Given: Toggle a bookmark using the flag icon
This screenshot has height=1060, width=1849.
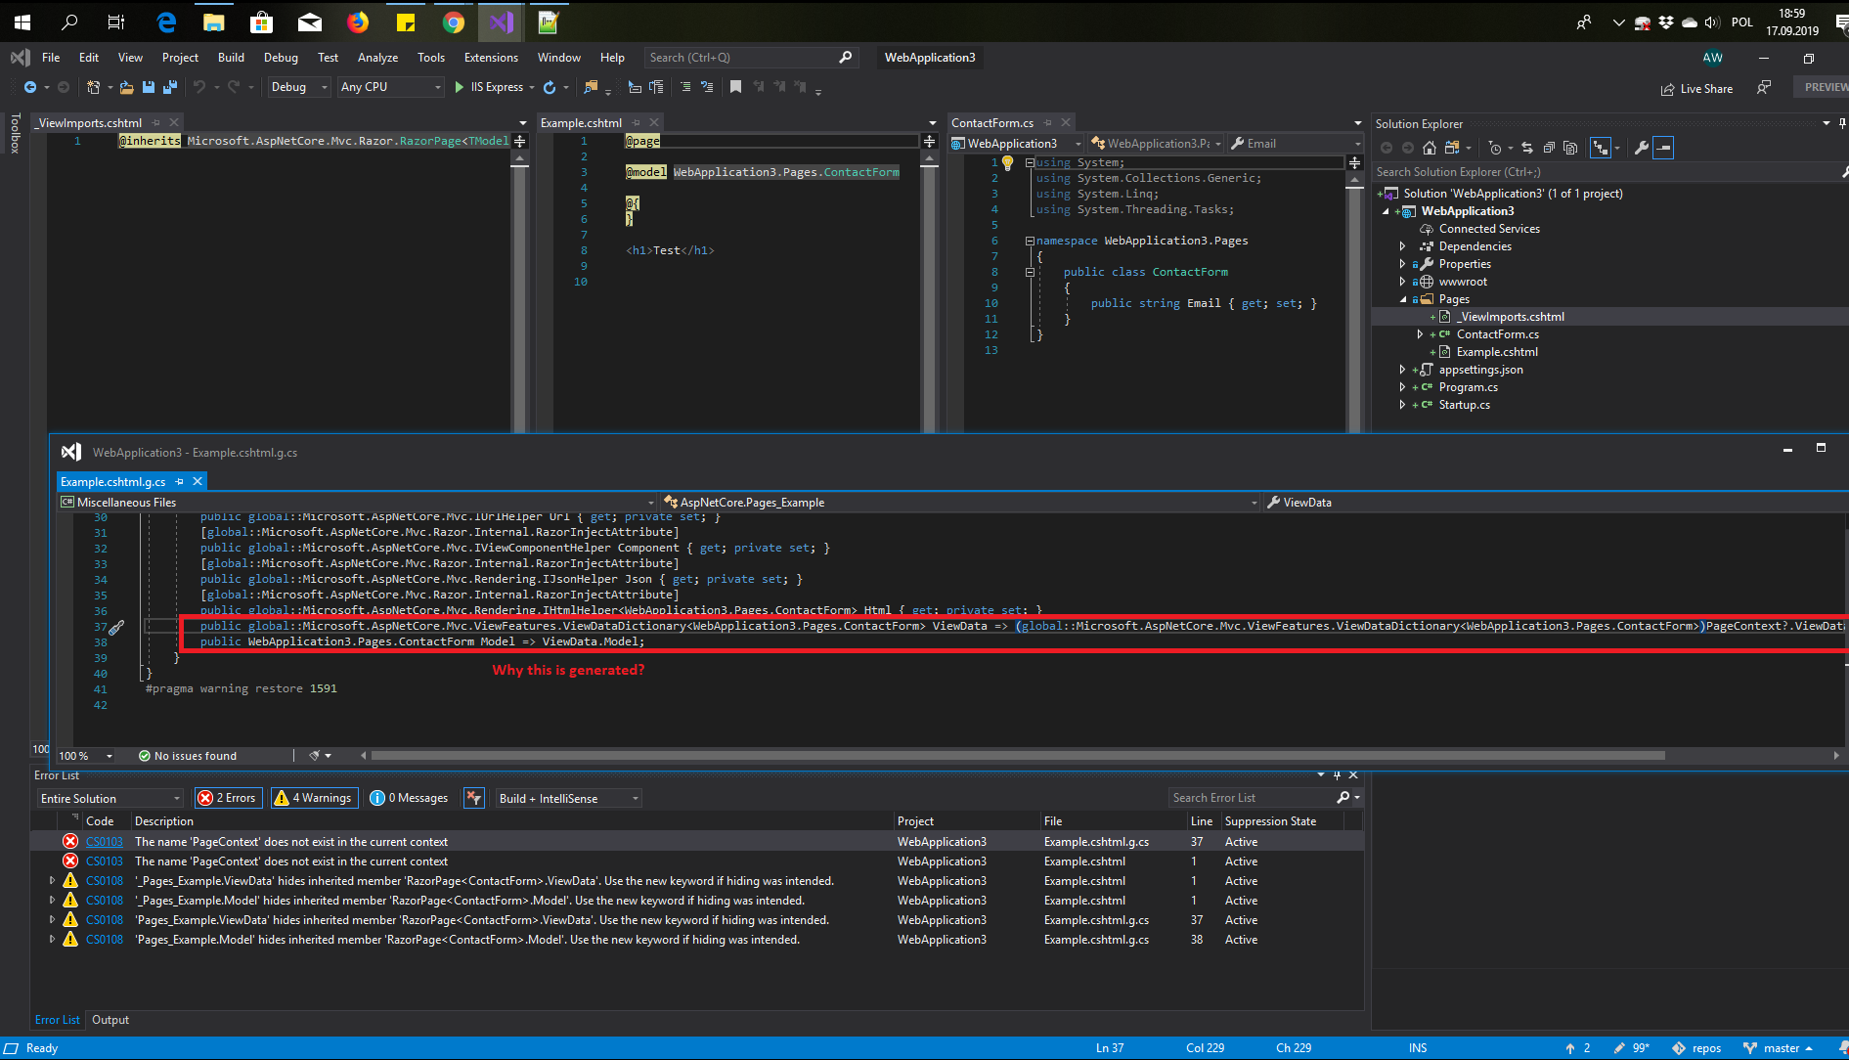Looking at the screenshot, I should tap(736, 87).
